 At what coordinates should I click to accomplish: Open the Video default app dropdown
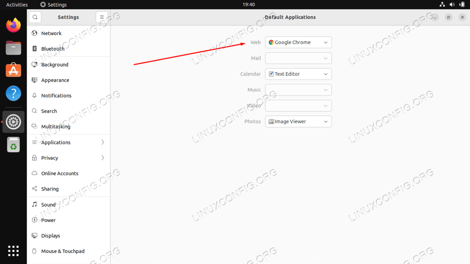tap(298, 106)
